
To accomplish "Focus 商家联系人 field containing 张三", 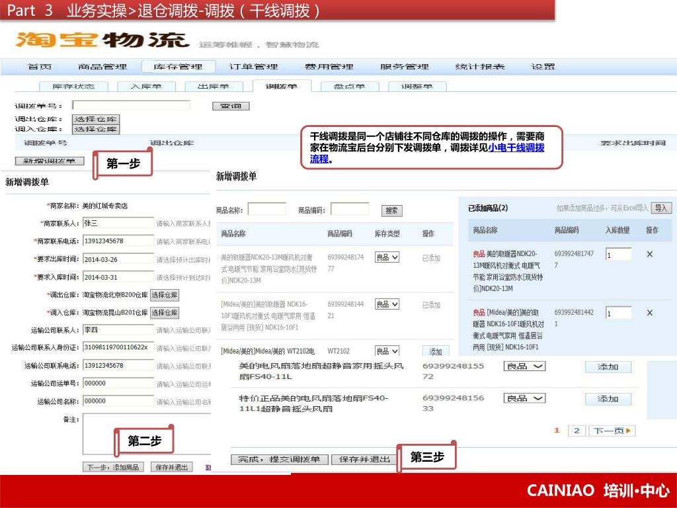I will pyautogui.click(x=118, y=224).
